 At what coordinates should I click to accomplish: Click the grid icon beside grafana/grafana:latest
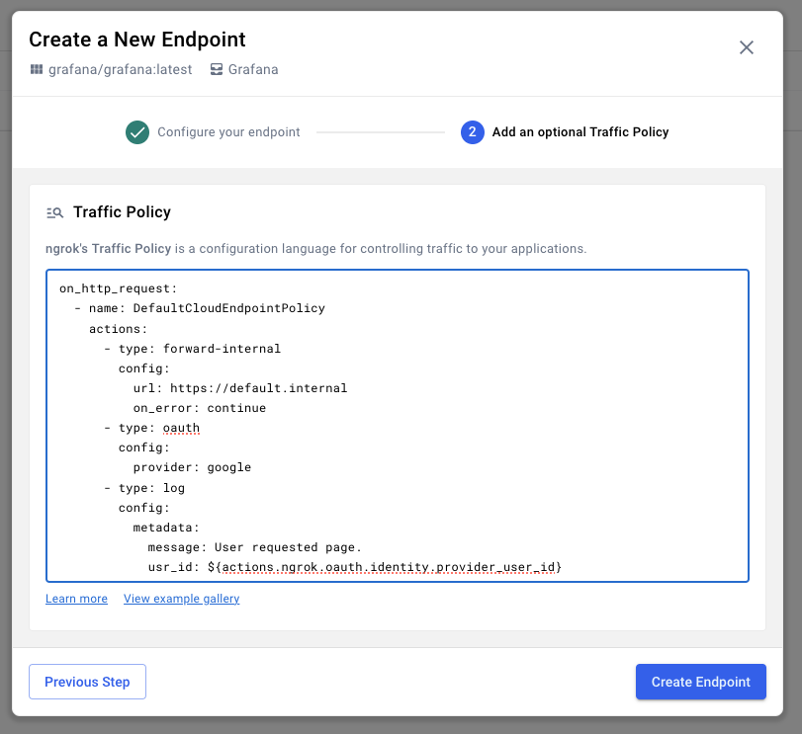37,70
